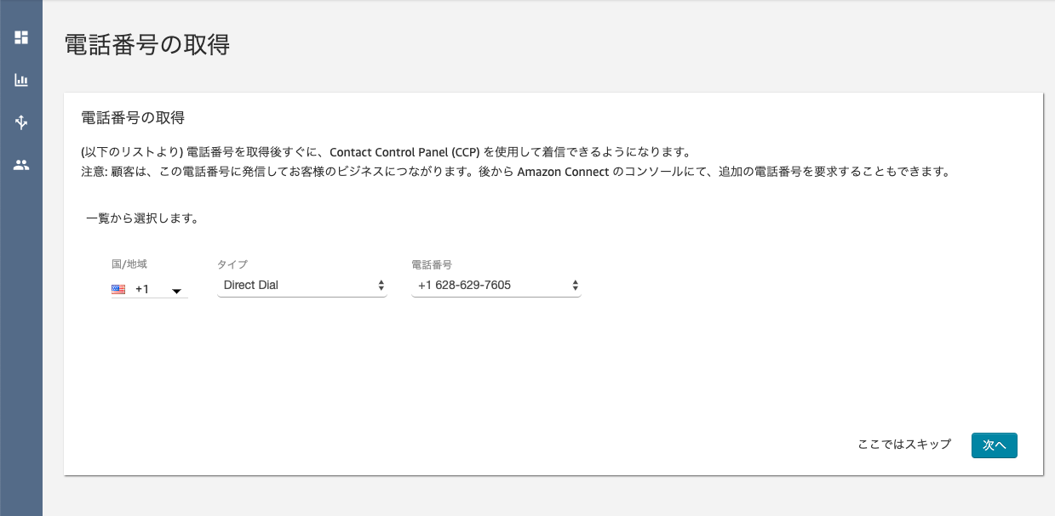Open the users management icon in sidebar
Screen dimensions: 1055x516
click(21, 165)
